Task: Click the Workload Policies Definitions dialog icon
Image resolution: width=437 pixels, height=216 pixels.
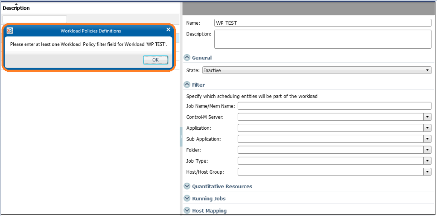Action: (9, 31)
